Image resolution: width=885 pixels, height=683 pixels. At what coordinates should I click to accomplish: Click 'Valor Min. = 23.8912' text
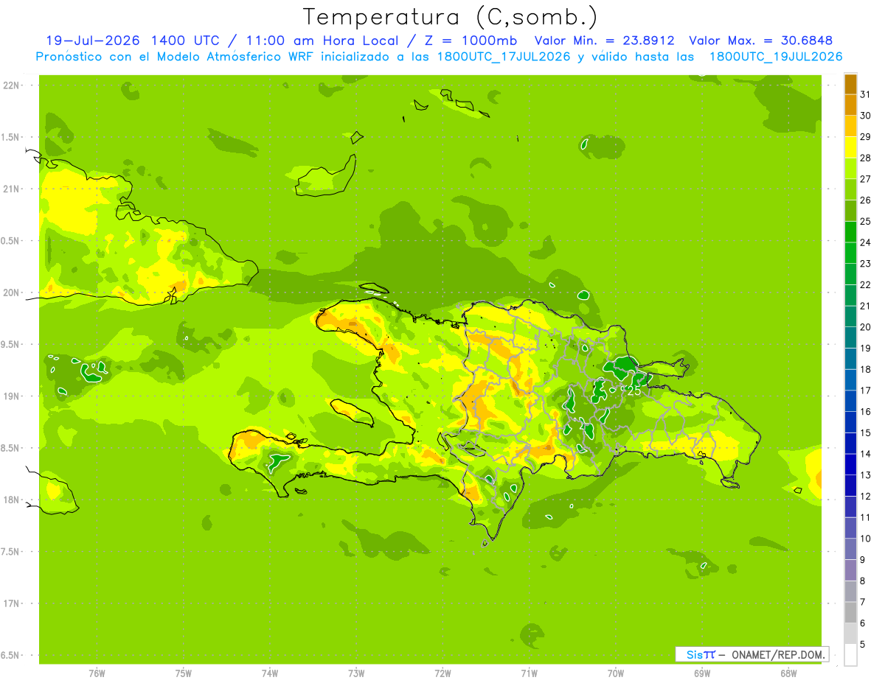pyautogui.click(x=604, y=41)
